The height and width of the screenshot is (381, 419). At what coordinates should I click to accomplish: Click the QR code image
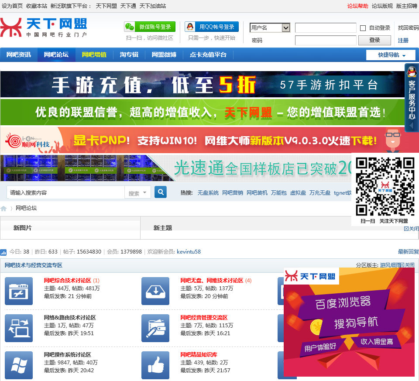coord(385,186)
